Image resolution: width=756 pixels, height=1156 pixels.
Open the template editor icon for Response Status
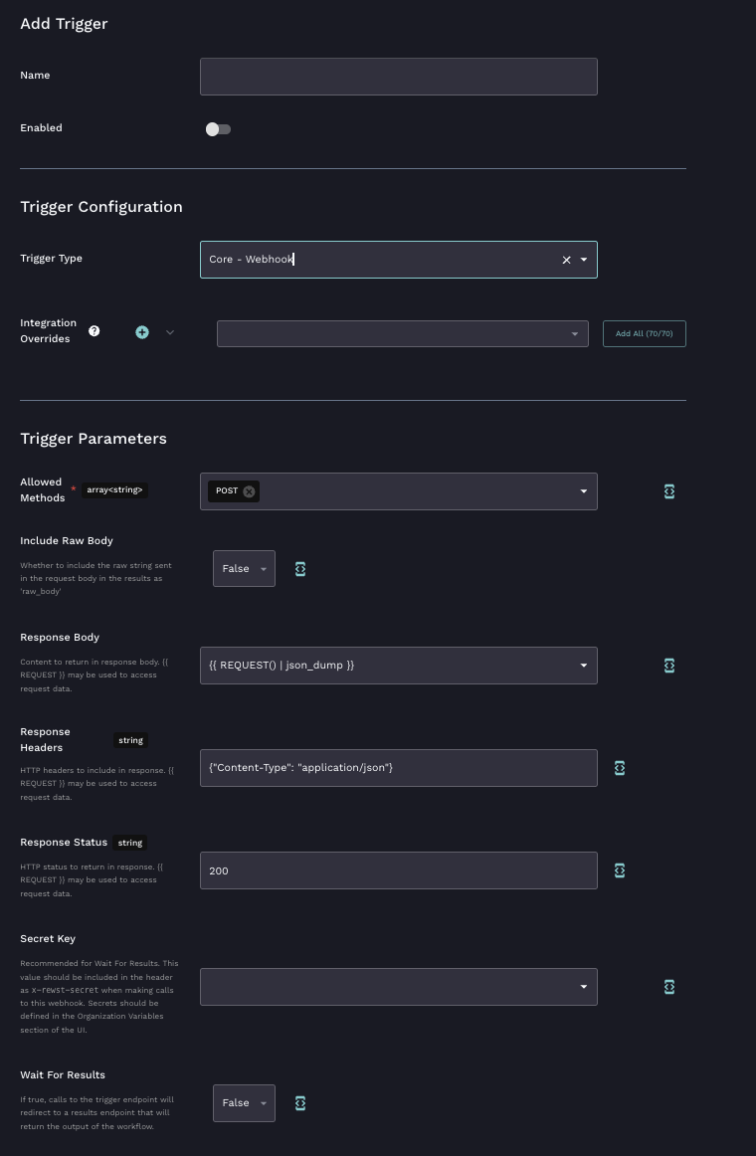[620, 870]
